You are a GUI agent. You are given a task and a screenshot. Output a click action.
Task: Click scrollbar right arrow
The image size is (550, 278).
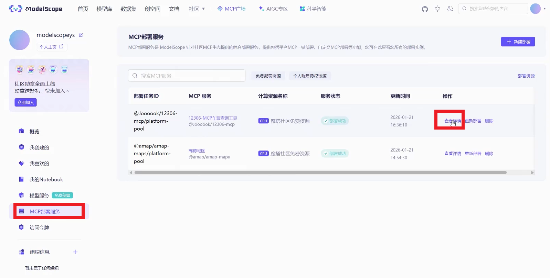[532, 173]
